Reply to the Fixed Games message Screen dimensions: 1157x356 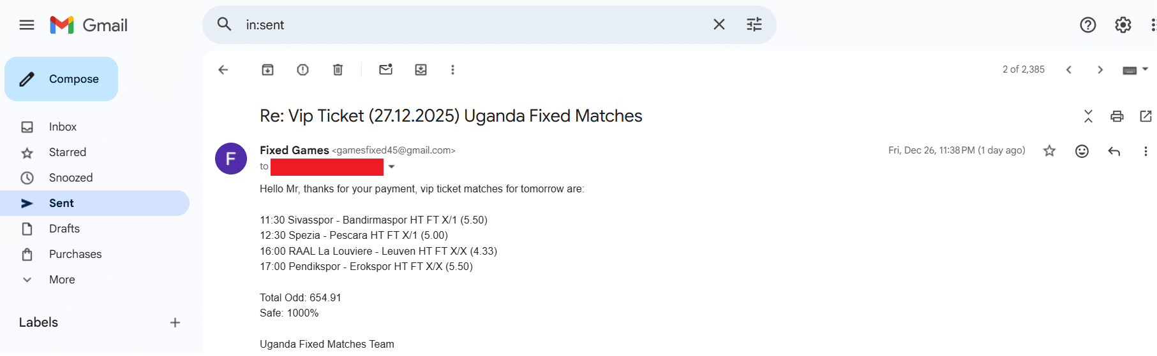(x=1114, y=151)
